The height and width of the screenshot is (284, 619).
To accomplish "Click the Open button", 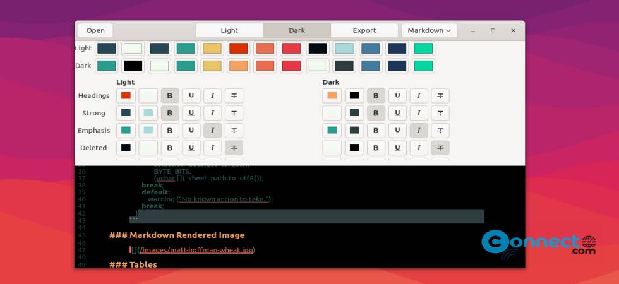I will pos(95,30).
